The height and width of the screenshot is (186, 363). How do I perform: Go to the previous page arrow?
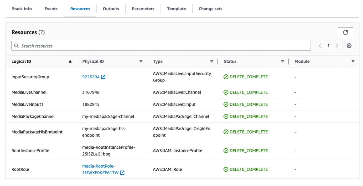coord(320,46)
